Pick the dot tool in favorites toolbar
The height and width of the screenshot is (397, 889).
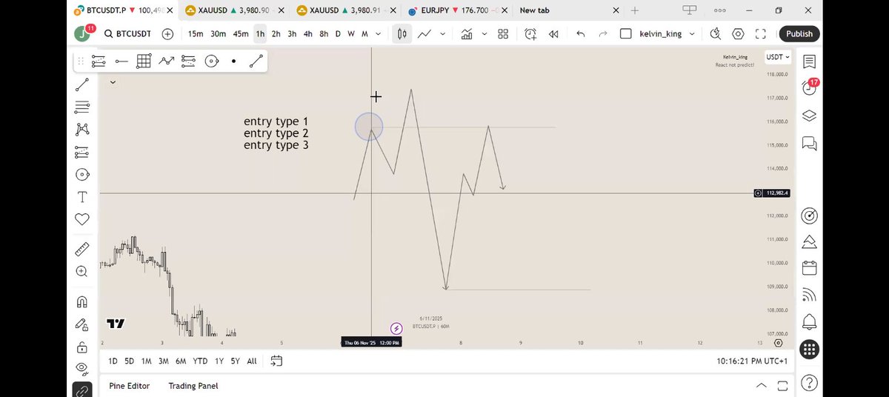click(x=233, y=61)
